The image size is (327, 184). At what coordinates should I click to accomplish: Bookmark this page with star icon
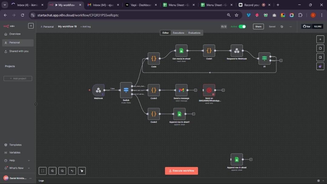[236, 15]
